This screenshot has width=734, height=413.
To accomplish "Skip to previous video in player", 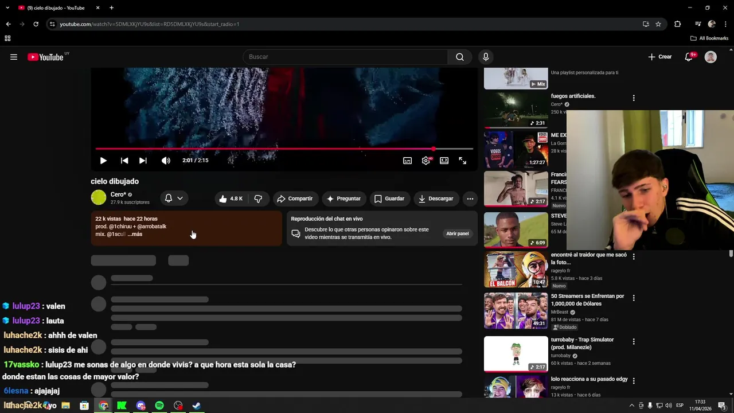I will pyautogui.click(x=124, y=161).
